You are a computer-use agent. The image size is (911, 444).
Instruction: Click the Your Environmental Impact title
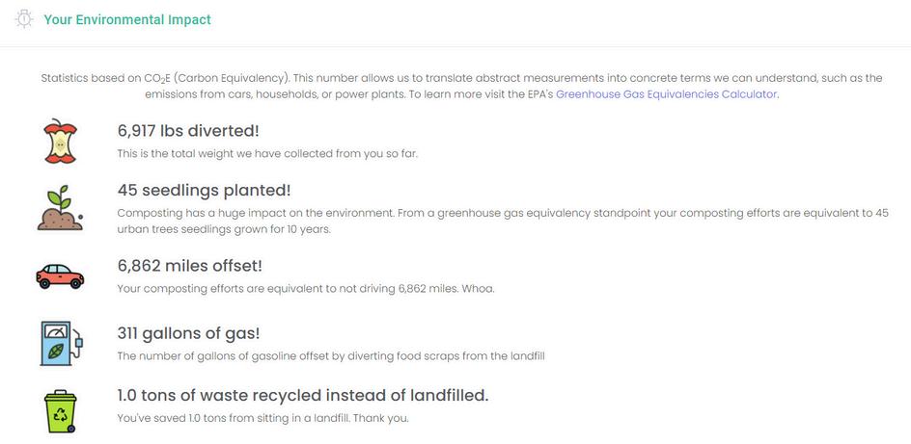coord(127,19)
